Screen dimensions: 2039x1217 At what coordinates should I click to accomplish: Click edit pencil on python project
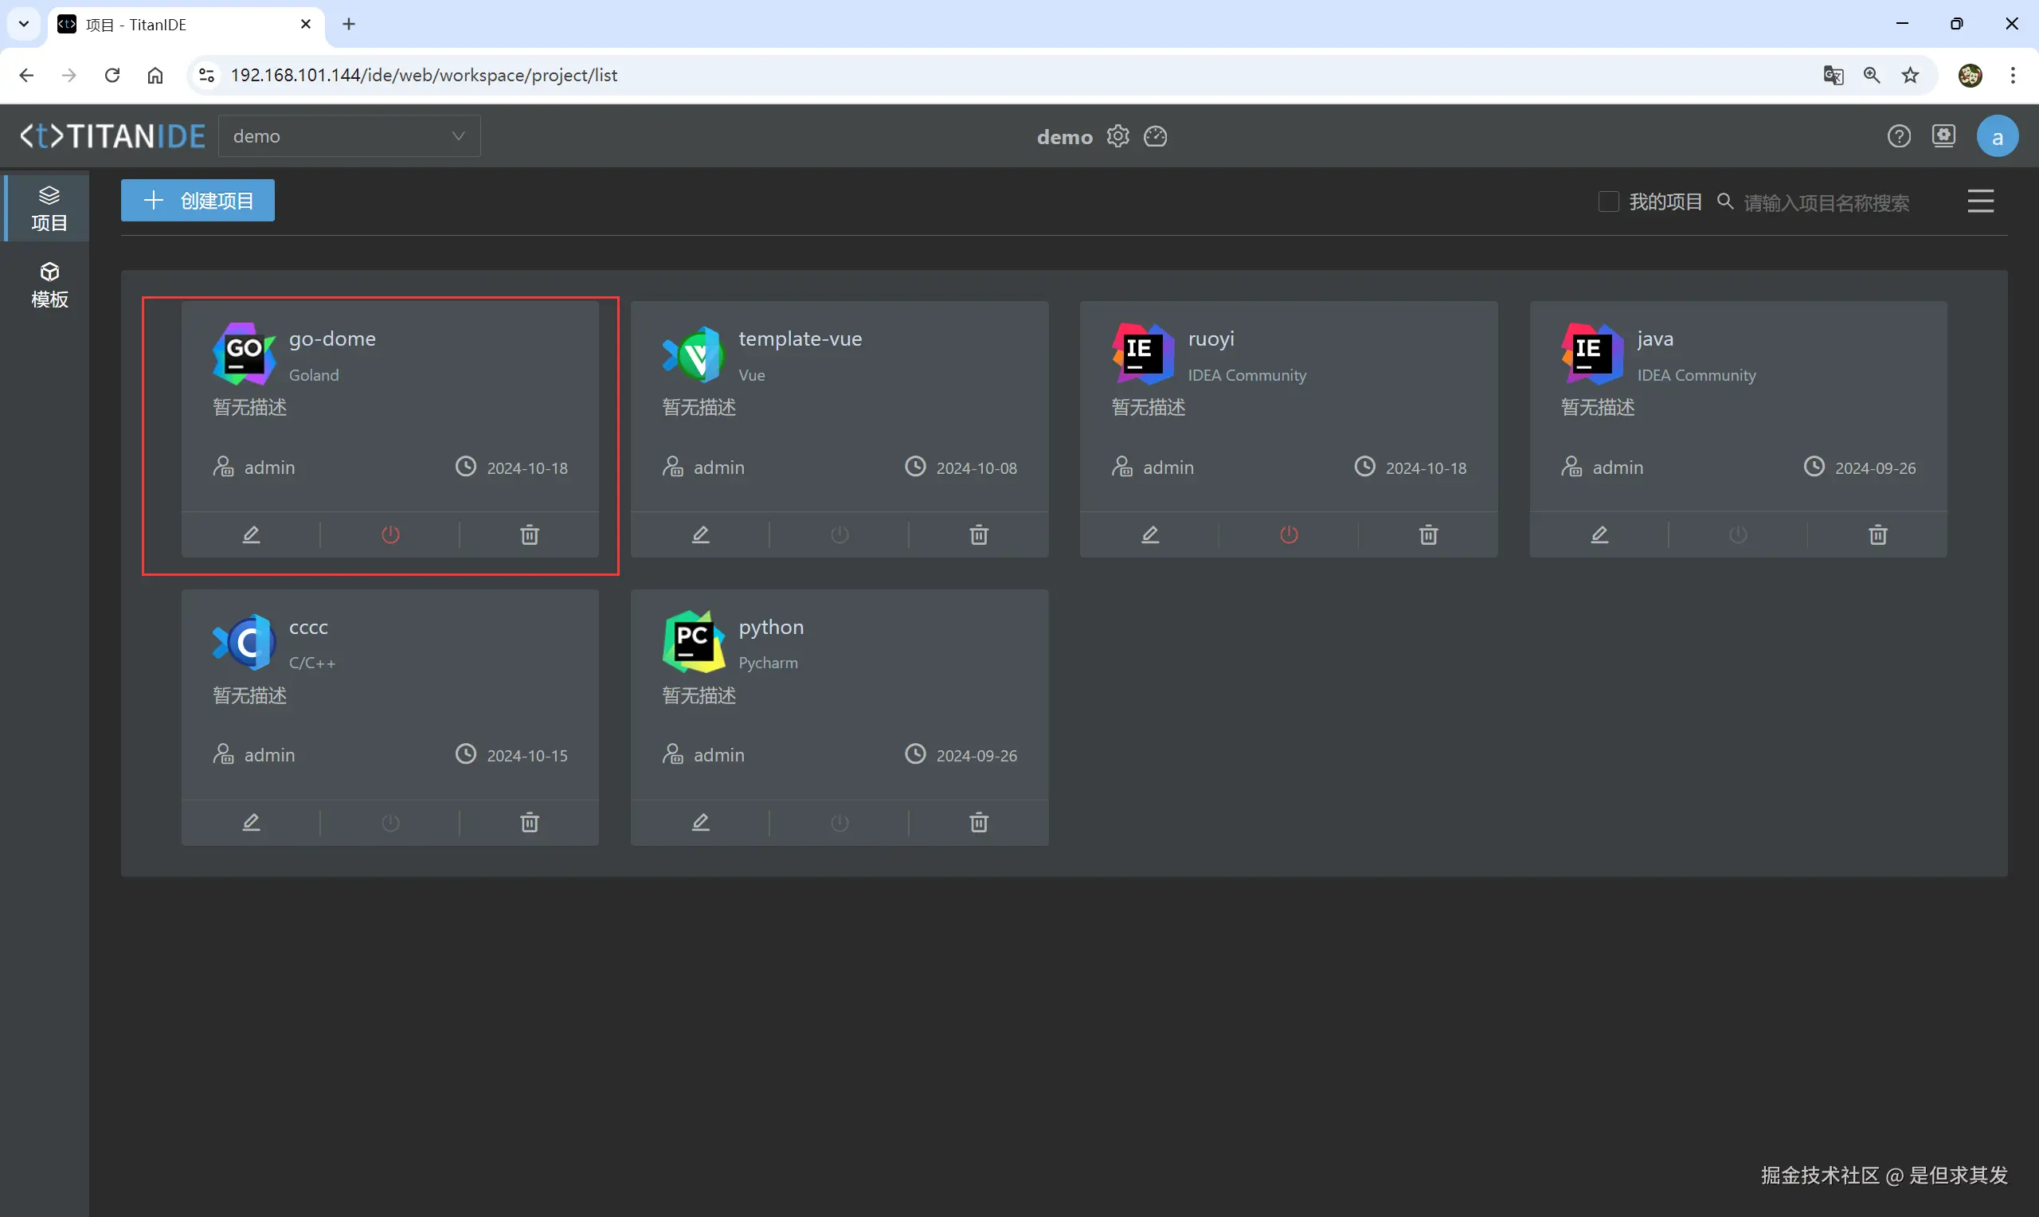coord(700,823)
